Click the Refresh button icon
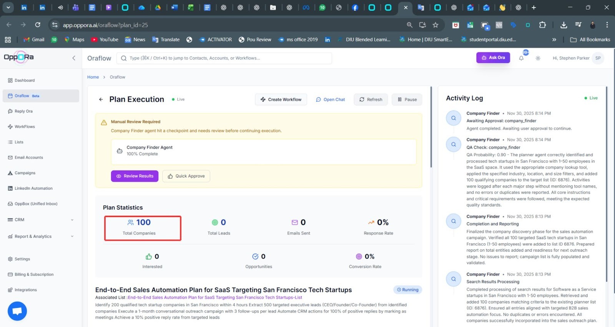Image resolution: width=615 pixels, height=327 pixels. (x=362, y=100)
